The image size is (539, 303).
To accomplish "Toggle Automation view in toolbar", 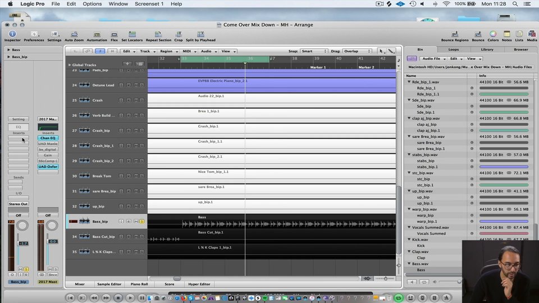I will tap(97, 36).
